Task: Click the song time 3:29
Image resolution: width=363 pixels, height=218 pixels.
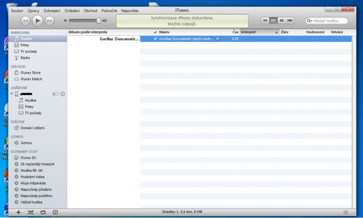Action: click(235, 39)
